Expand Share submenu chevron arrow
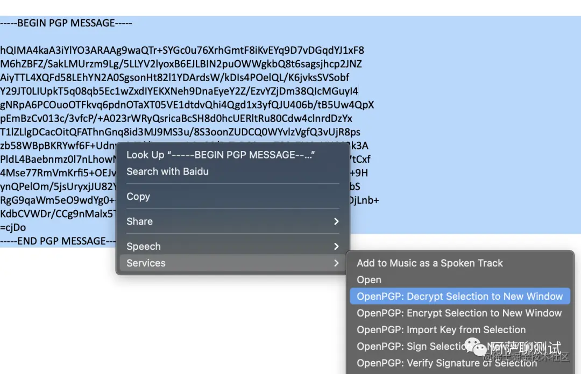The image size is (581, 374). click(x=336, y=221)
